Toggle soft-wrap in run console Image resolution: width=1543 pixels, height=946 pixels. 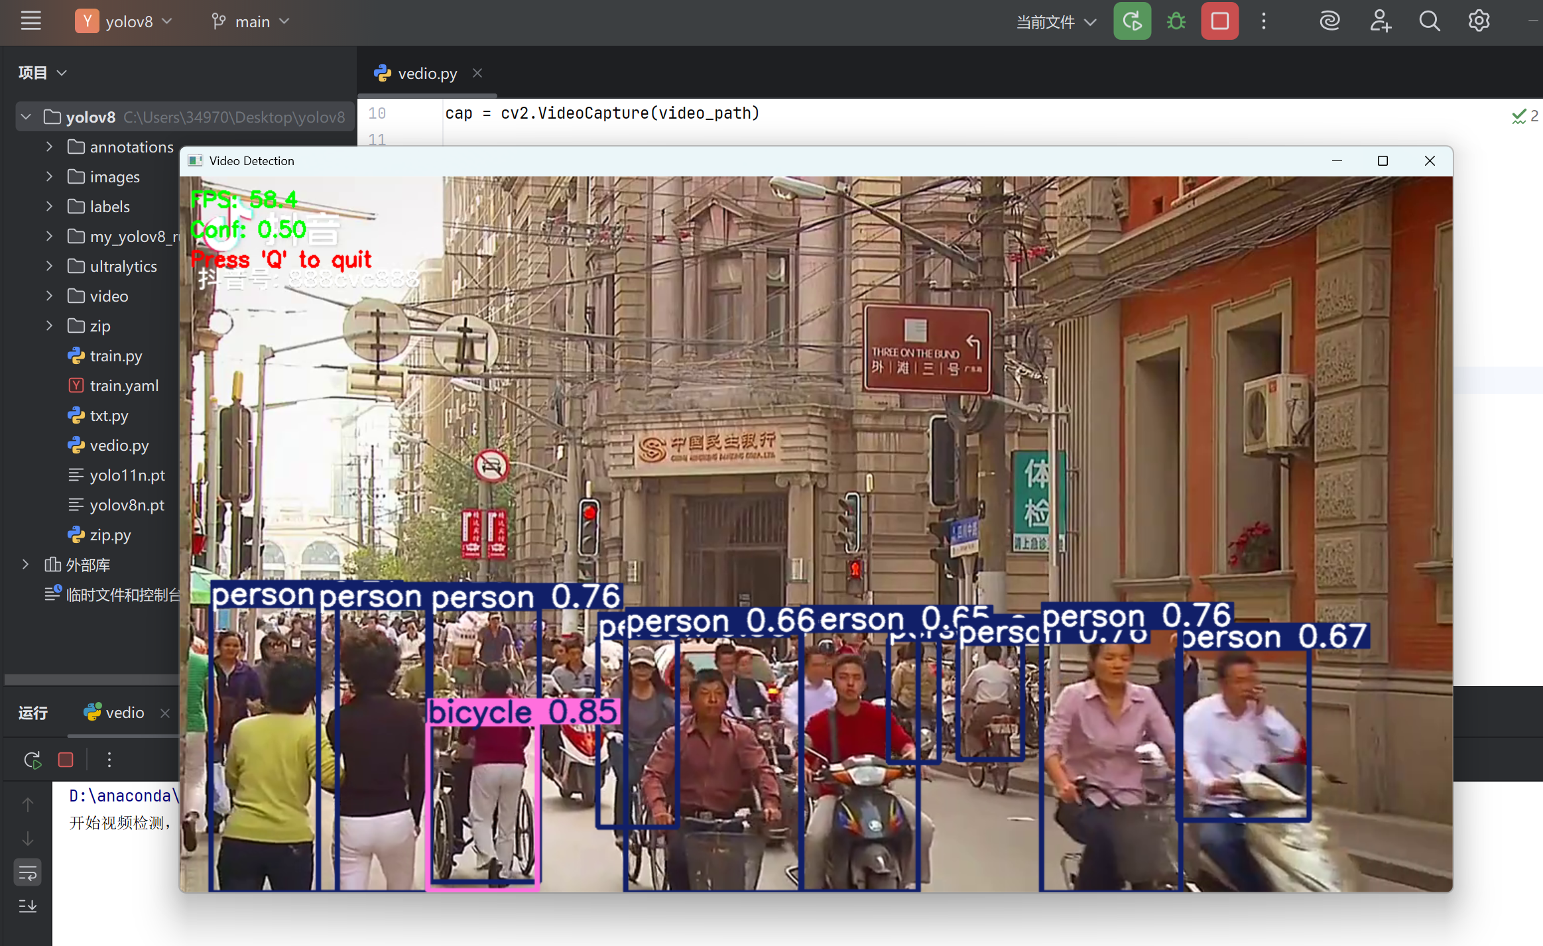[x=27, y=873]
